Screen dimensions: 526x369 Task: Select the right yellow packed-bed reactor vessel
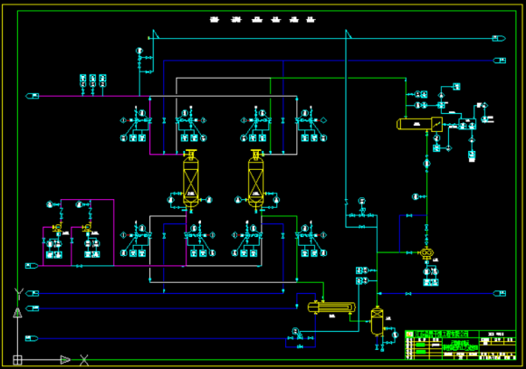[x=255, y=181]
